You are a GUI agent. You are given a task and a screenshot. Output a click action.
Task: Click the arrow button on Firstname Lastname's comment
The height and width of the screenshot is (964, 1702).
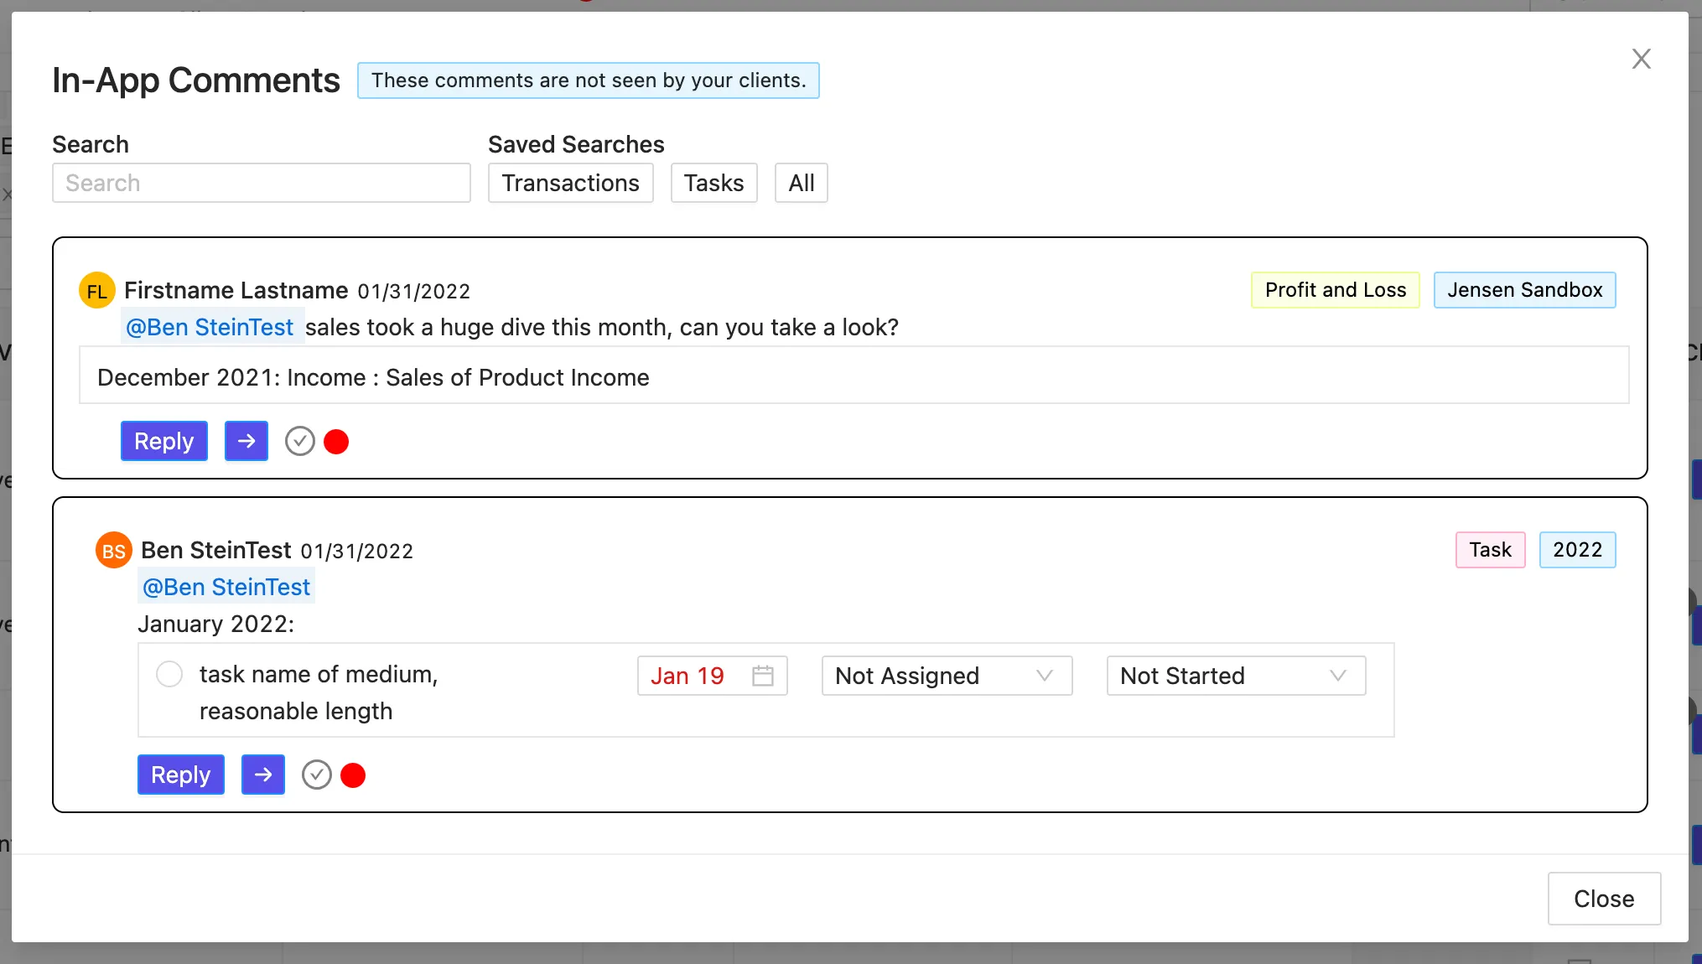coord(246,441)
